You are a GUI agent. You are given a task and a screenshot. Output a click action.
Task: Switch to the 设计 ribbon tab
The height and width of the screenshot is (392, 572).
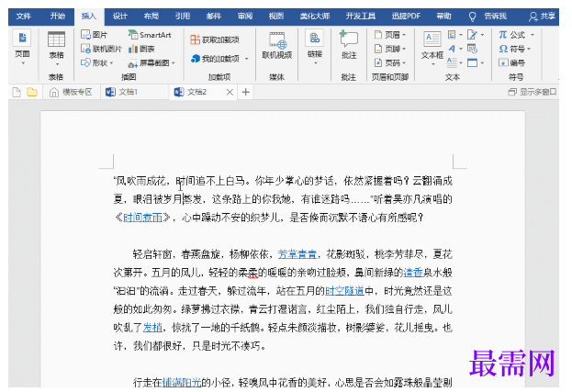(x=119, y=16)
